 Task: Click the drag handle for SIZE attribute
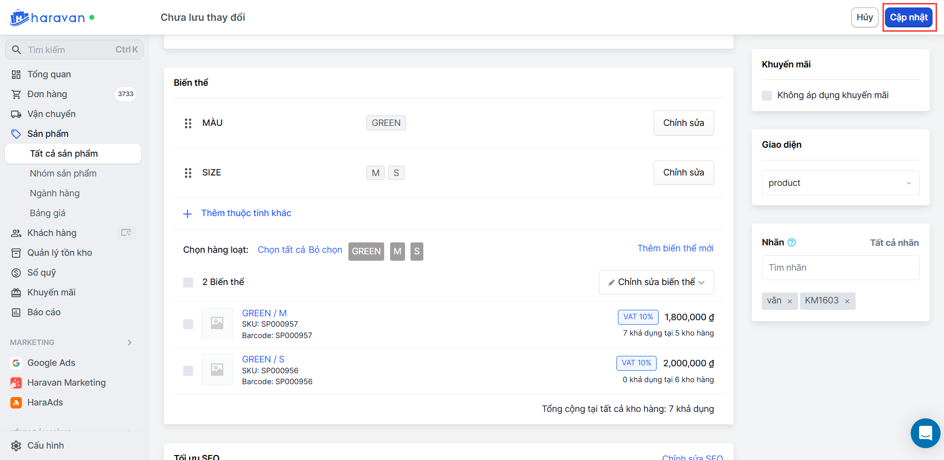point(188,172)
